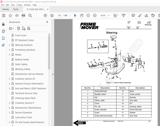Find current bookmark icon

click(x=29, y=29)
